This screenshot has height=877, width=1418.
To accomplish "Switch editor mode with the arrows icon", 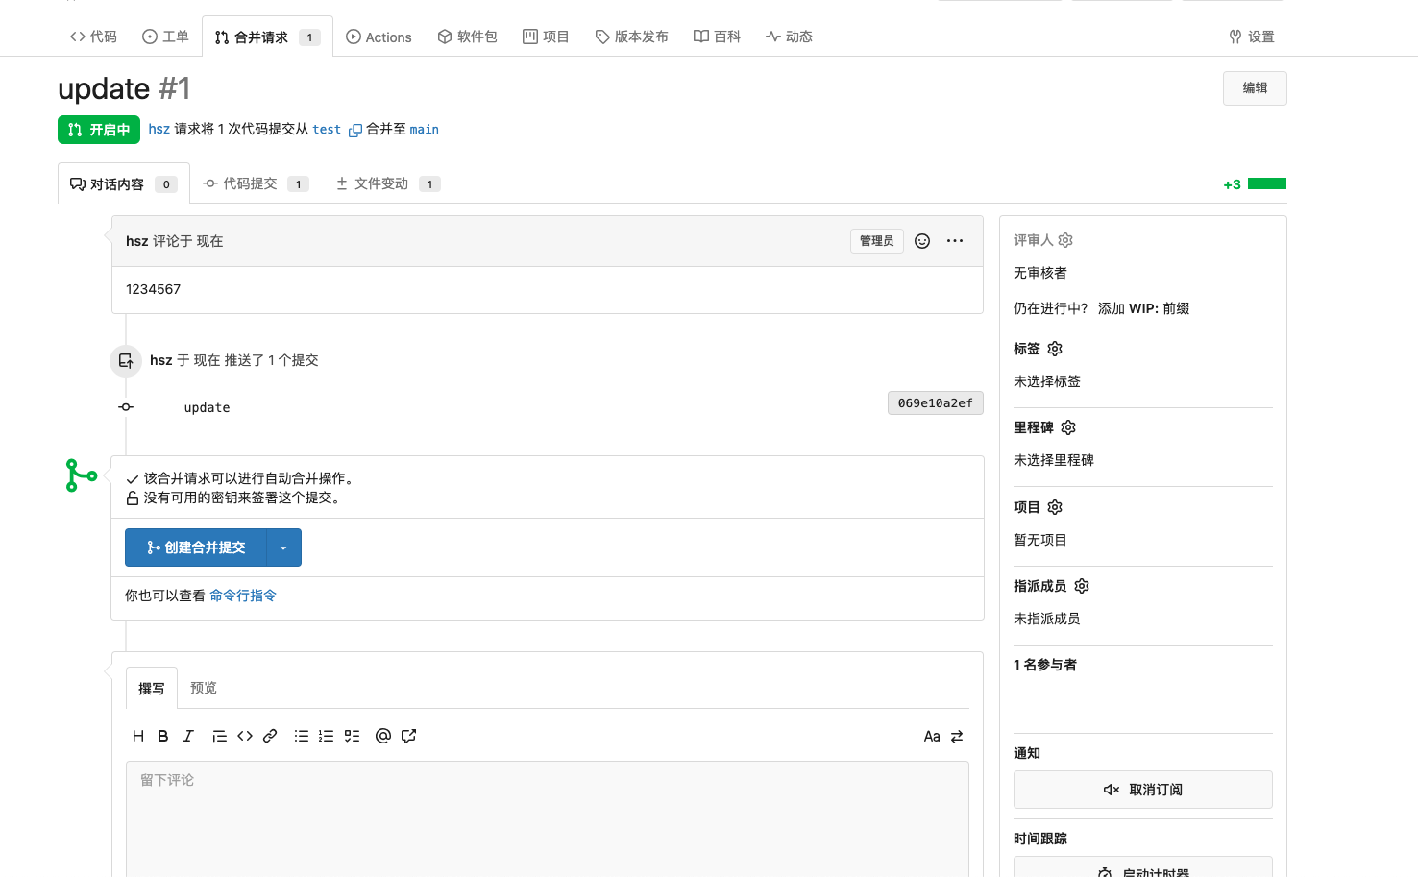I will tap(957, 737).
